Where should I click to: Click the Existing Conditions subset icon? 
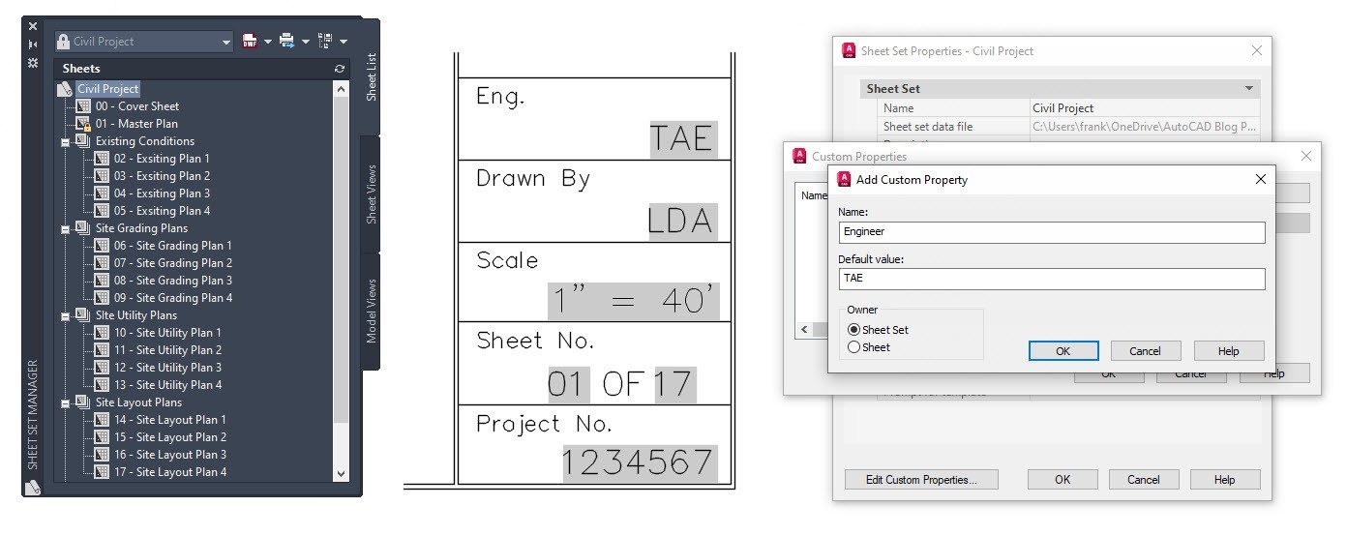tap(83, 141)
